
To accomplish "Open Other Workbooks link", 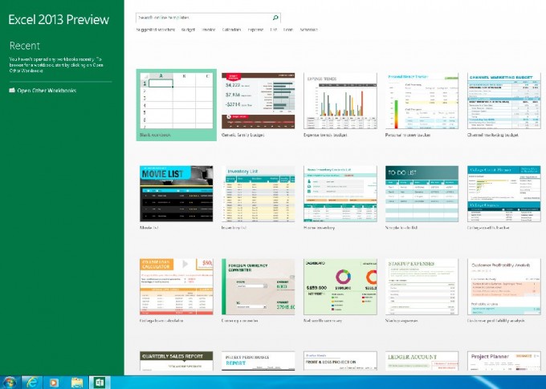I will point(43,91).
